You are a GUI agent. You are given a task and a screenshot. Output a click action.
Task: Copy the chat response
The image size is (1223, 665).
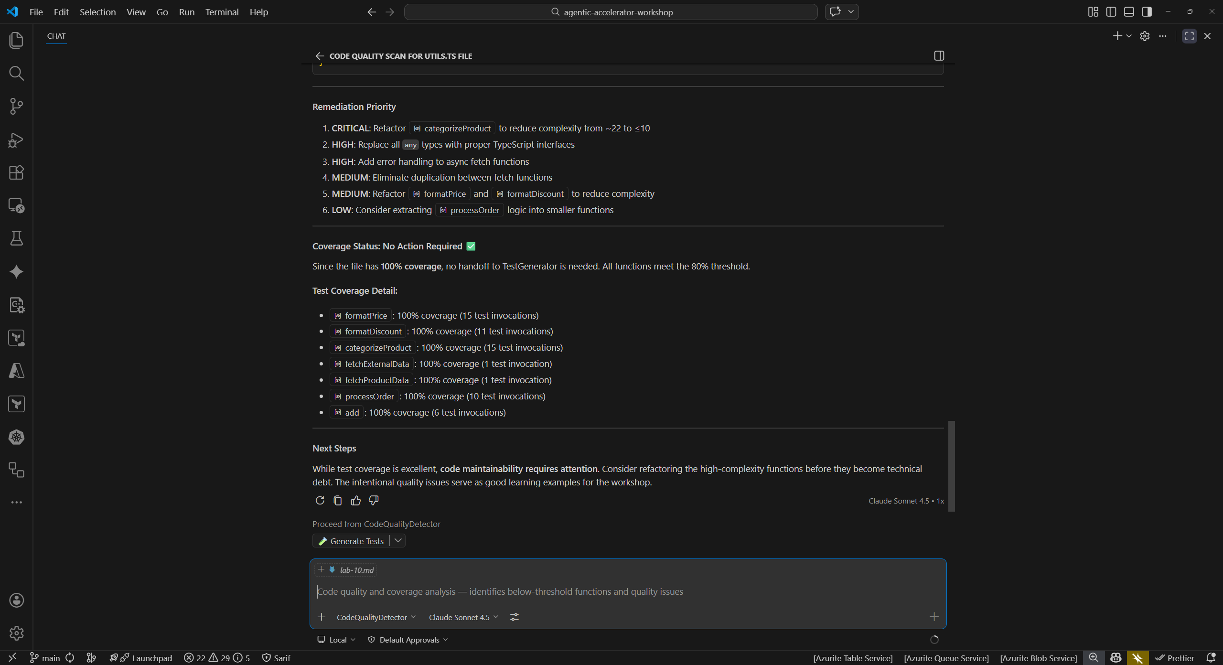pos(338,500)
